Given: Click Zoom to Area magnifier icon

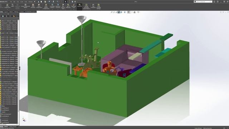Looking at the screenshot, I should click(114, 12).
